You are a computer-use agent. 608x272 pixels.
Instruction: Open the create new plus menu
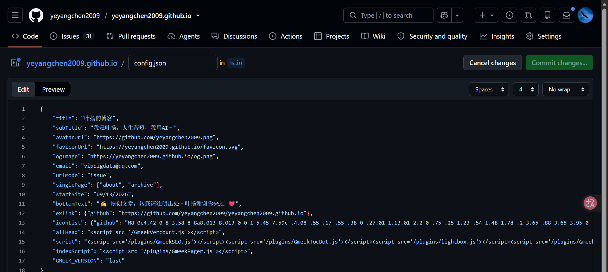[x=486, y=15]
